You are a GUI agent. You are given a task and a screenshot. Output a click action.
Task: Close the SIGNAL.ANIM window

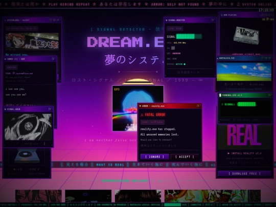[x=50, y=109]
